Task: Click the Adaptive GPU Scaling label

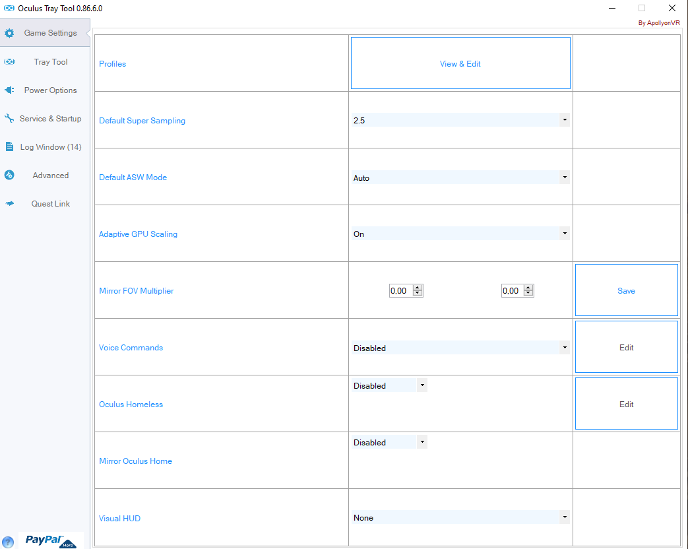Action: pos(139,234)
